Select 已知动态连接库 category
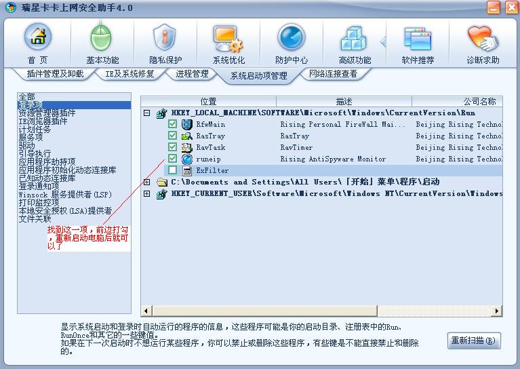Viewport: 520px width, 369px height. 47,178
